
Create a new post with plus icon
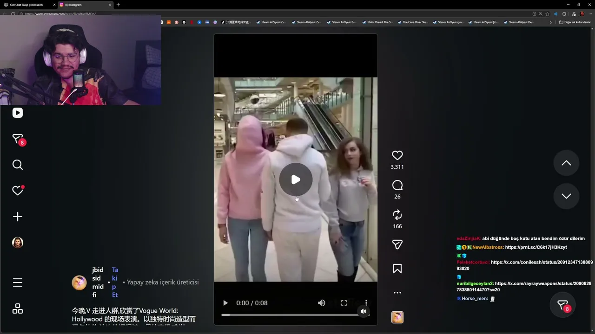click(18, 217)
